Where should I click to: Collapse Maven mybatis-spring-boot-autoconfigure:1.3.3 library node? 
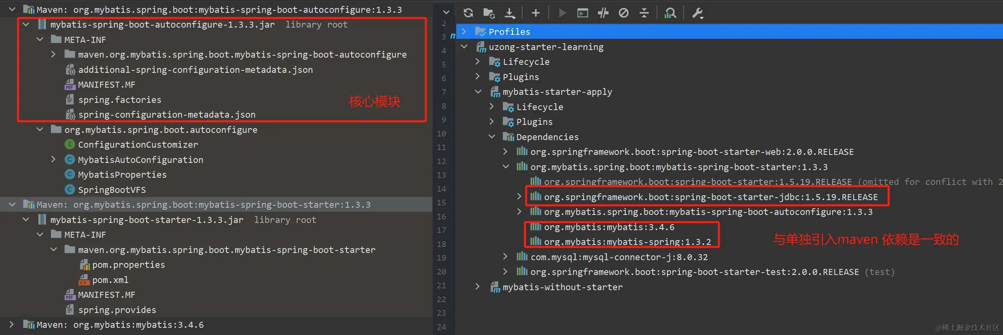pos(12,9)
